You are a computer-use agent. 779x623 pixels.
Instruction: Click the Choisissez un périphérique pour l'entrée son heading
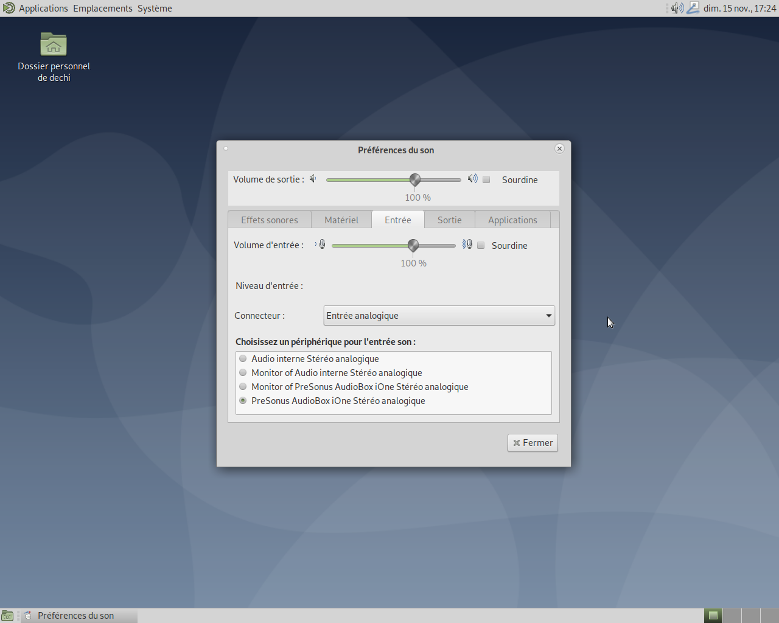(326, 342)
